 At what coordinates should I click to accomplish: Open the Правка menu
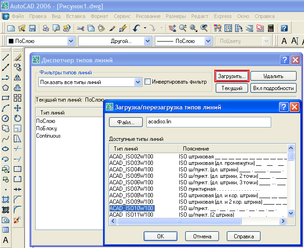pos(37,16)
